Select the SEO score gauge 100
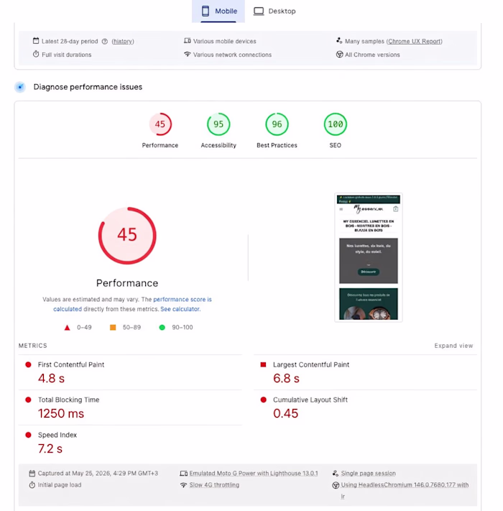503x511 pixels. click(x=336, y=124)
